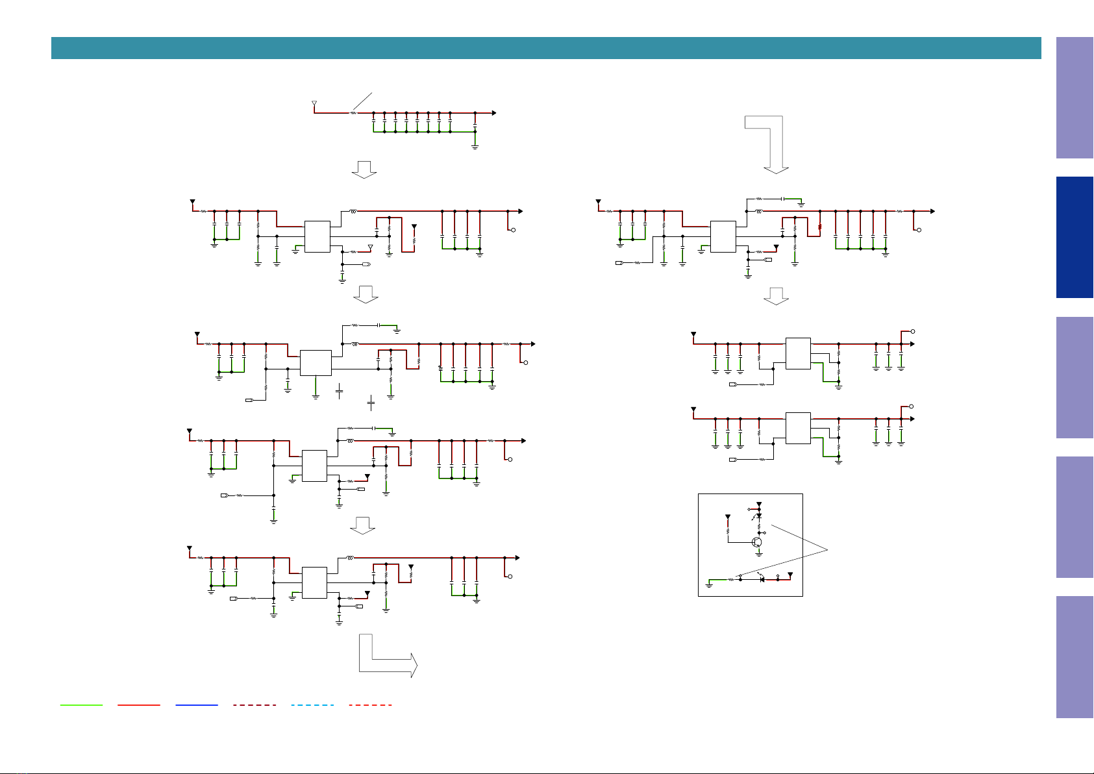This screenshot has width=1094, height=774.
Task: Click the open antenna triangle left of the capacitor bank
Action: [x=314, y=103]
